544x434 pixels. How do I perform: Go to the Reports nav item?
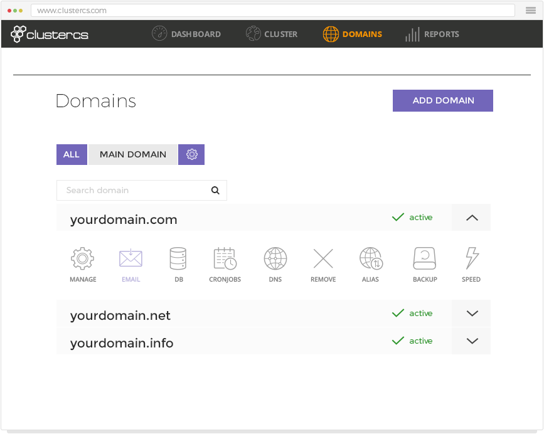point(432,34)
